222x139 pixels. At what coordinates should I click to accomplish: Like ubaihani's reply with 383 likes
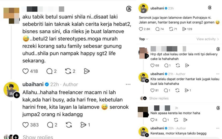point(25,125)
